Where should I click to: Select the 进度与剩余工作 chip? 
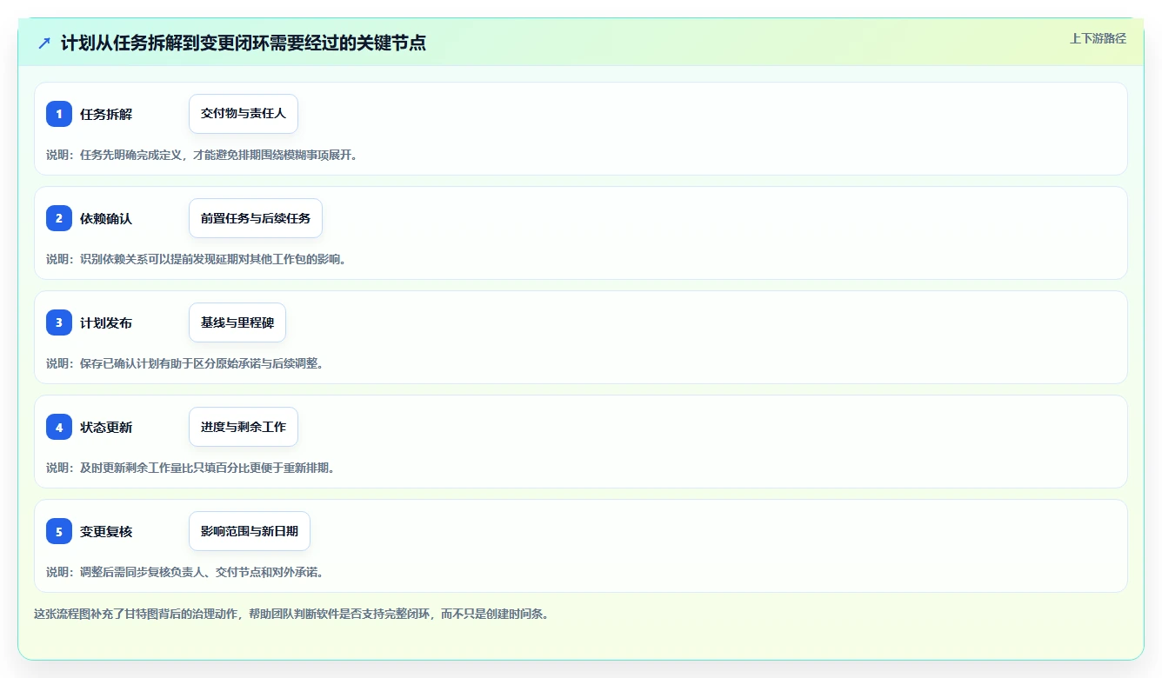[x=244, y=427]
